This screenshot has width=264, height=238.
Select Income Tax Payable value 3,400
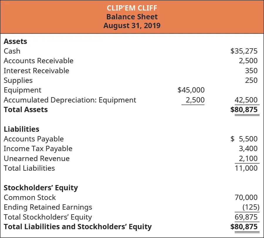248,149
